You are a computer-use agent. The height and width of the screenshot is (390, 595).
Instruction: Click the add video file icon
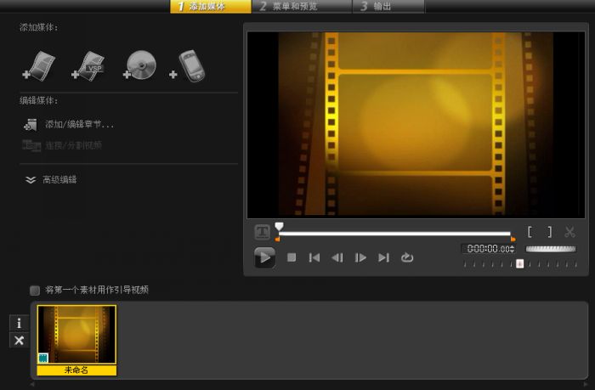(41, 64)
